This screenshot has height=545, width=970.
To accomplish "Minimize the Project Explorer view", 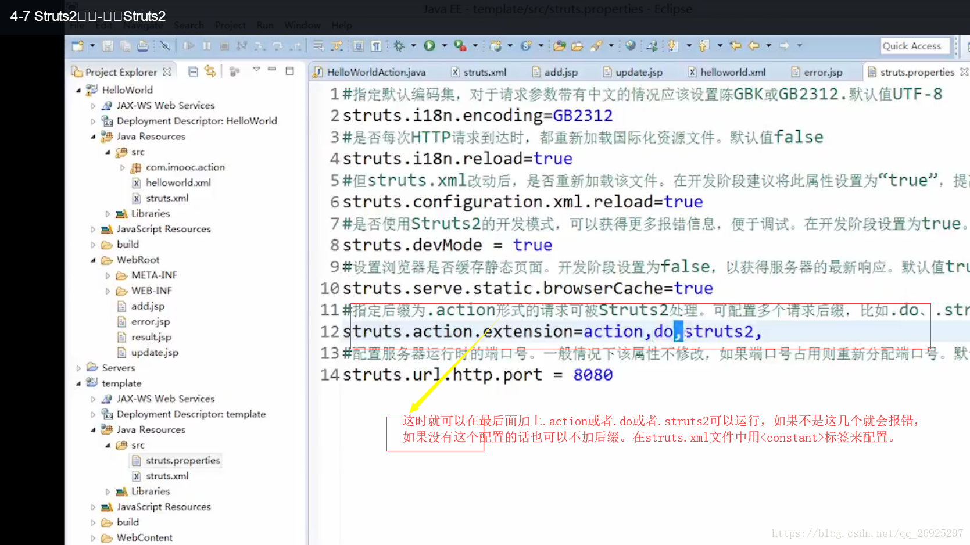I will 272,70.
